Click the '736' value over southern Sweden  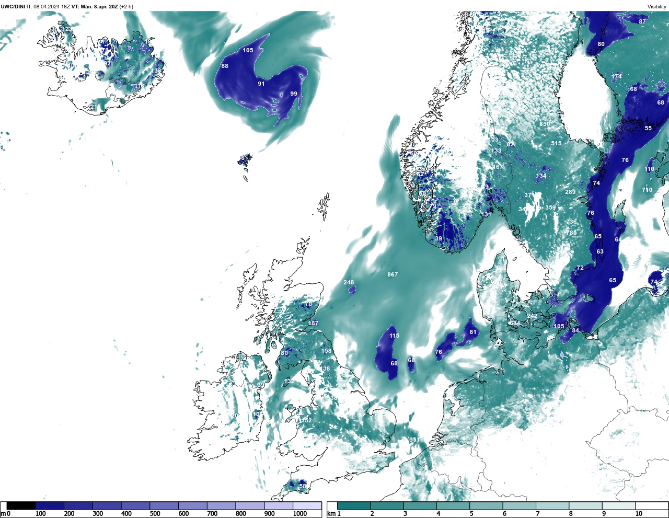(571, 222)
